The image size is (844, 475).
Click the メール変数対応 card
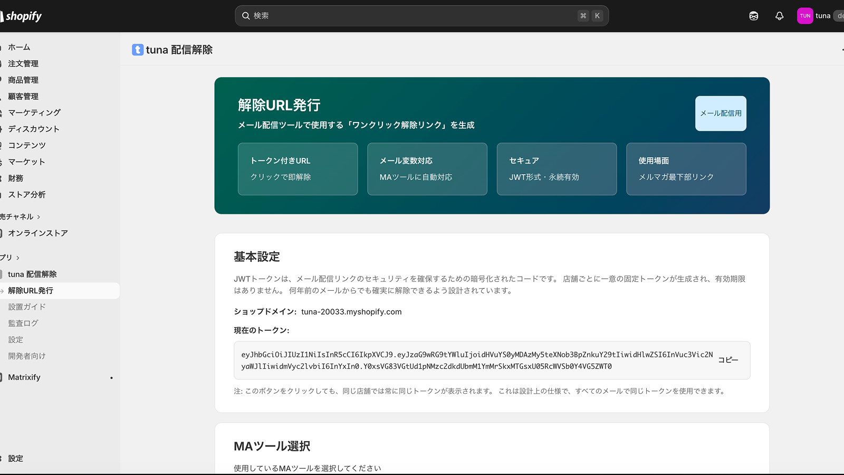427,169
